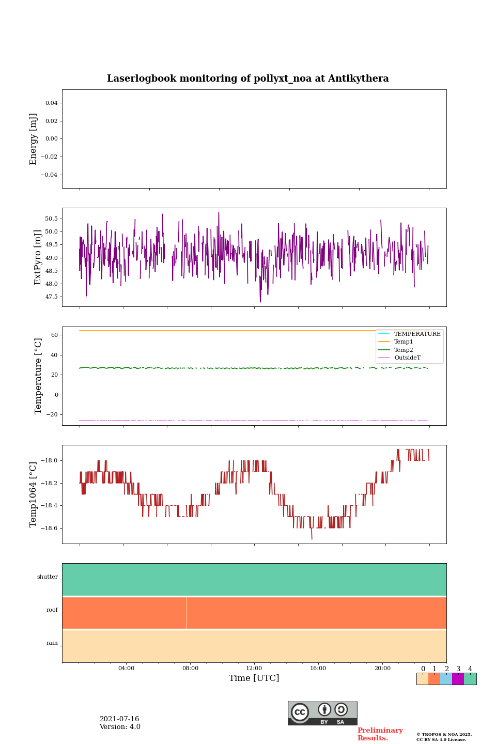Click the green shutter status bar
Viewport: 496px width, 744px height.
pyautogui.click(x=254, y=580)
